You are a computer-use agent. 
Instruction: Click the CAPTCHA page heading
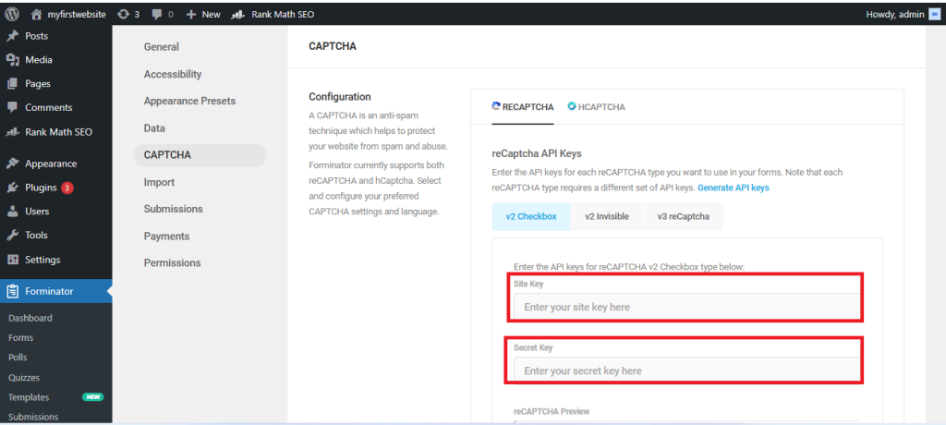[x=333, y=46]
